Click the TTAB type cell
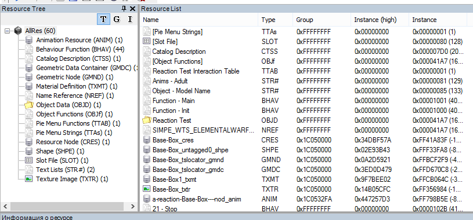 270,71
